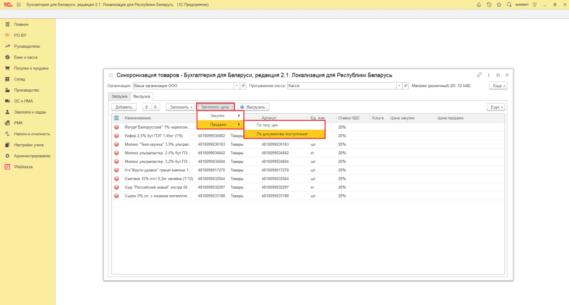Open Администрирование section in sidebar
569x305 pixels.
pyautogui.click(x=32, y=156)
